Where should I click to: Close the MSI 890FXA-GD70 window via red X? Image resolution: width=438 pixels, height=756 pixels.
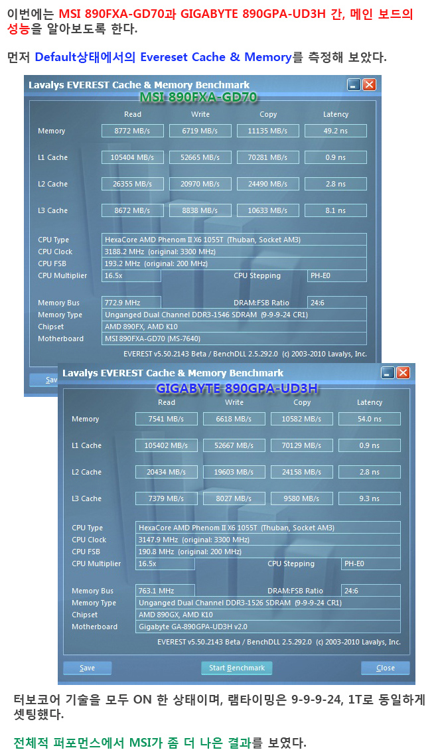click(369, 85)
